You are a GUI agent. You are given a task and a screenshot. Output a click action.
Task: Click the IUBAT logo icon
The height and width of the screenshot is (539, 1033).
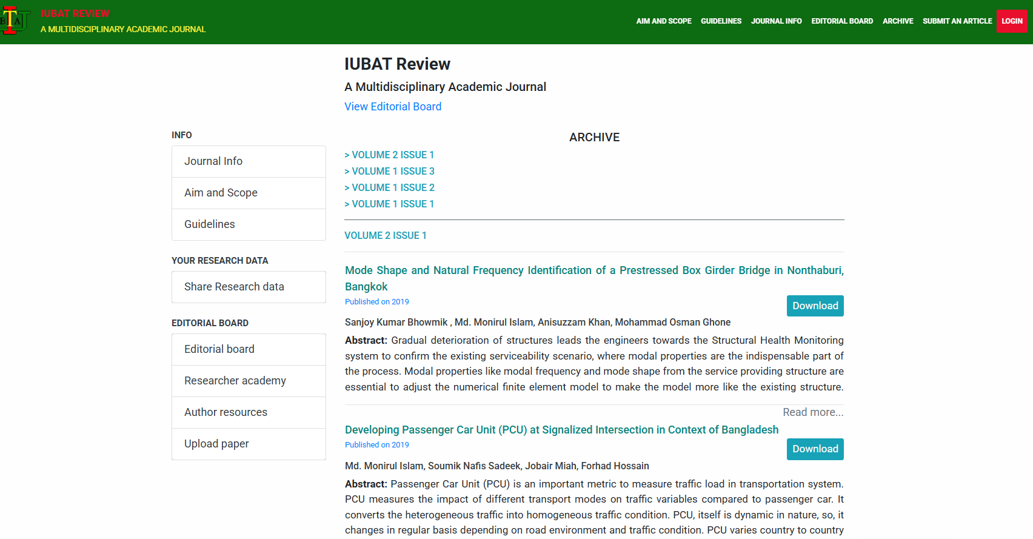point(15,21)
